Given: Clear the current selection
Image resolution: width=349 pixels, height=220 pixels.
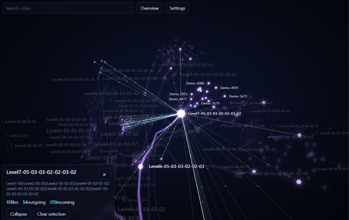Looking at the screenshot, I should click(x=51, y=214).
